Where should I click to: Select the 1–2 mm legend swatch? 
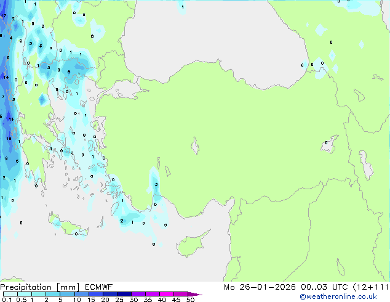click(39, 294)
